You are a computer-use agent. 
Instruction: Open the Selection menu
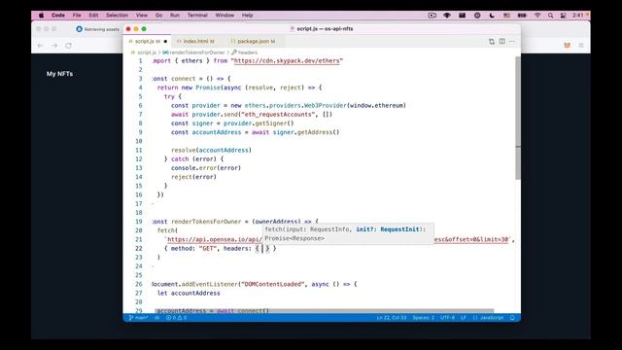pos(117,16)
